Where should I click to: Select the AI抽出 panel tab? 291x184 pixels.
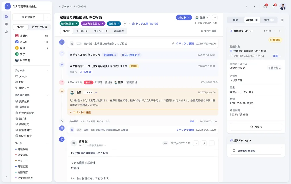(252, 20)
